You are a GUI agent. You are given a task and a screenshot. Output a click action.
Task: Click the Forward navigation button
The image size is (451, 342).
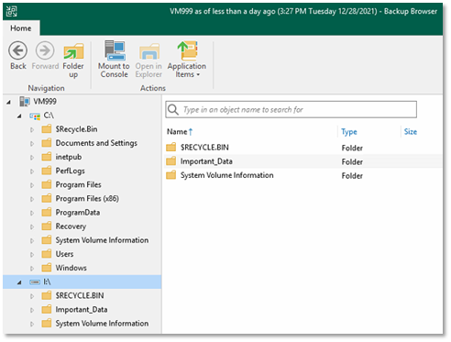(x=45, y=56)
